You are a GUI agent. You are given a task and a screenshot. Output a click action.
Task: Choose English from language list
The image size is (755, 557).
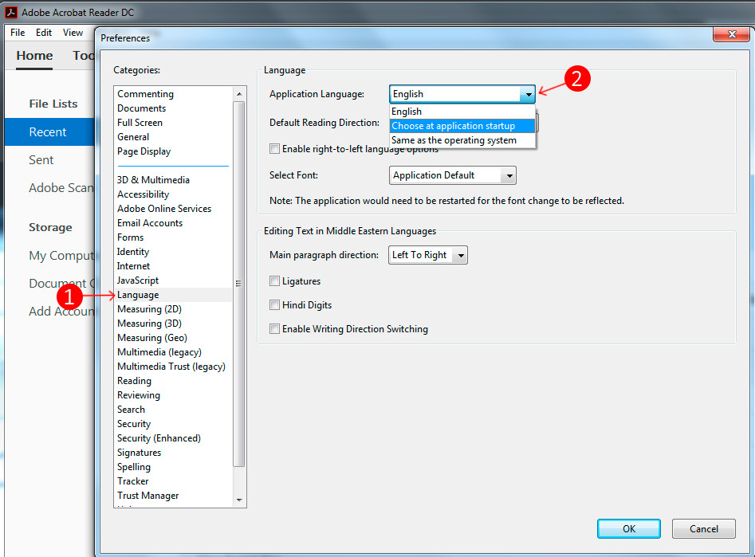pos(462,112)
